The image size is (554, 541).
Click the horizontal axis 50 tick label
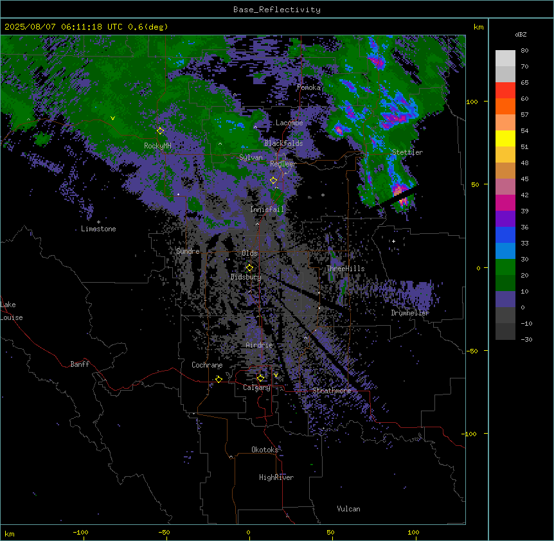tap(330, 532)
